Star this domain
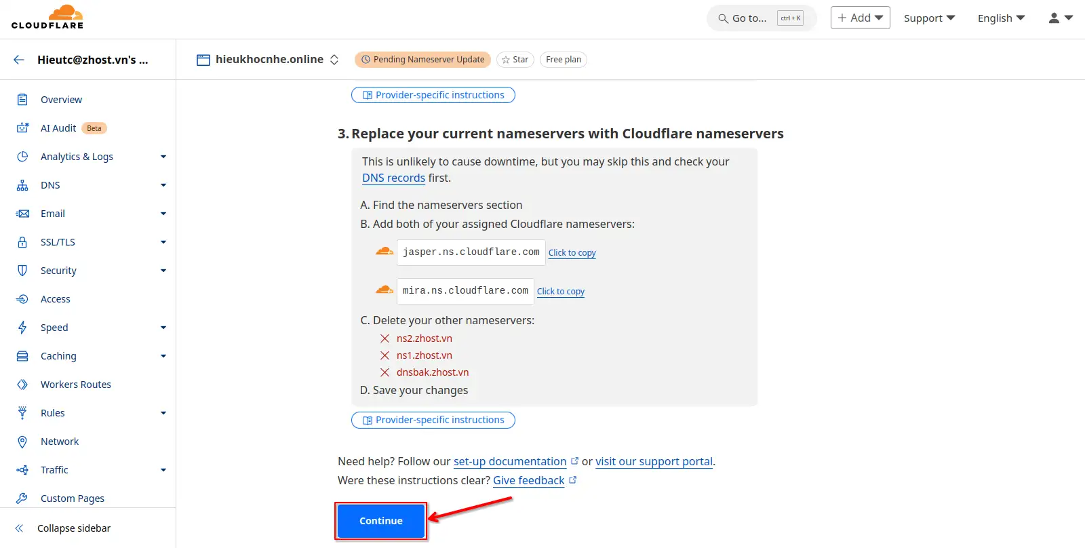1085x548 pixels. [x=515, y=60]
